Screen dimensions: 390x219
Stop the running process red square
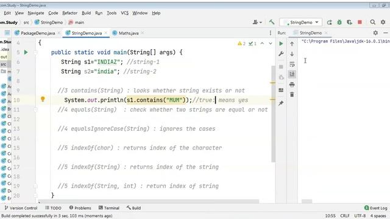pos(360,22)
